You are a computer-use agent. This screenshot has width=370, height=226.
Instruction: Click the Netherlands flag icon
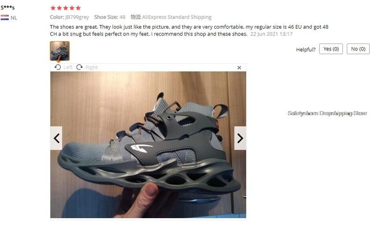coord(5,18)
